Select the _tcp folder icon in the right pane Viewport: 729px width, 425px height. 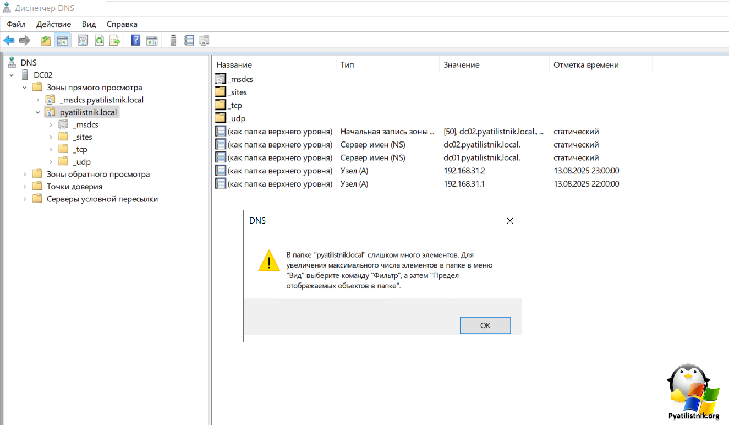[221, 105]
